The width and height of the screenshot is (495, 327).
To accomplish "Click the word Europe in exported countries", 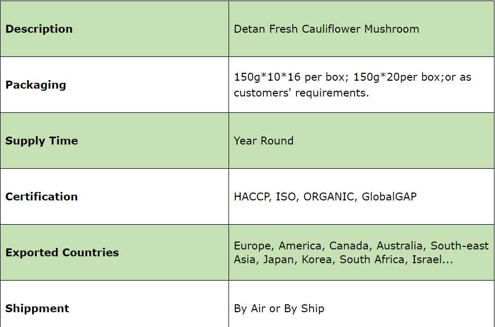I will [x=252, y=246].
